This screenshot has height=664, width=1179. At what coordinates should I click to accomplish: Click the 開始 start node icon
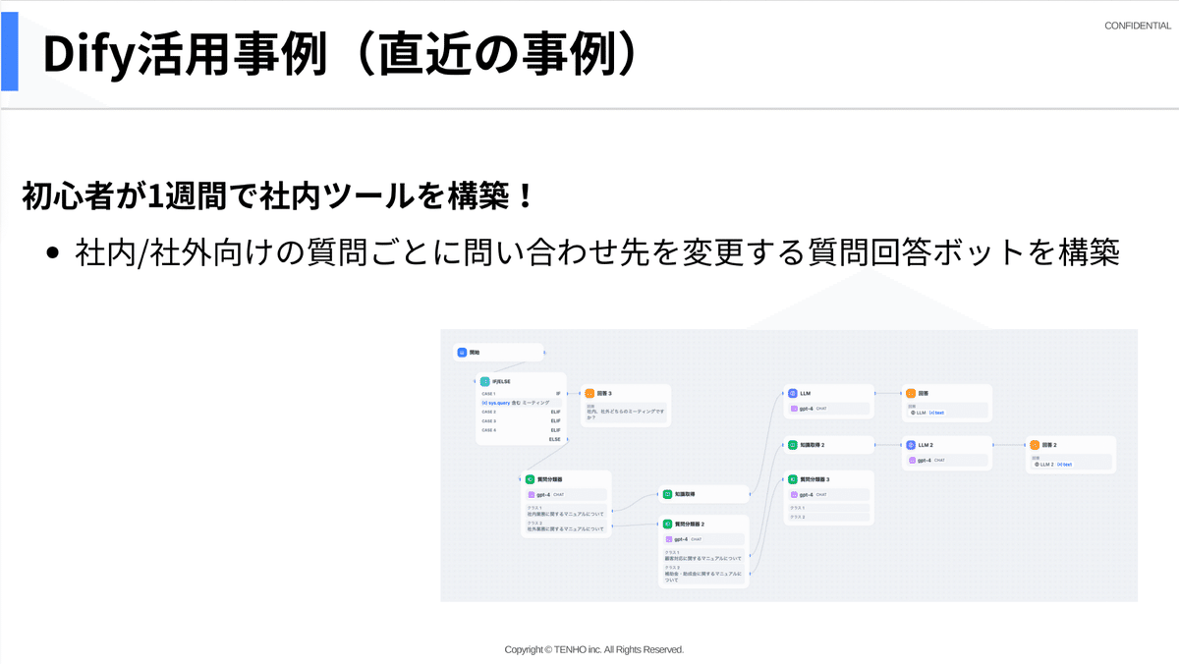tap(461, 353)
